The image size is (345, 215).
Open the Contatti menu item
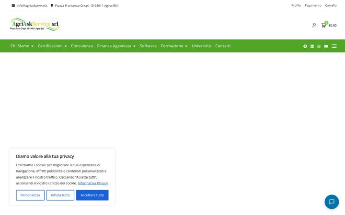tap(223, 46)
